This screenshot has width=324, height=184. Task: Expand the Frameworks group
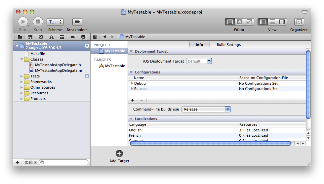(21, 82)
